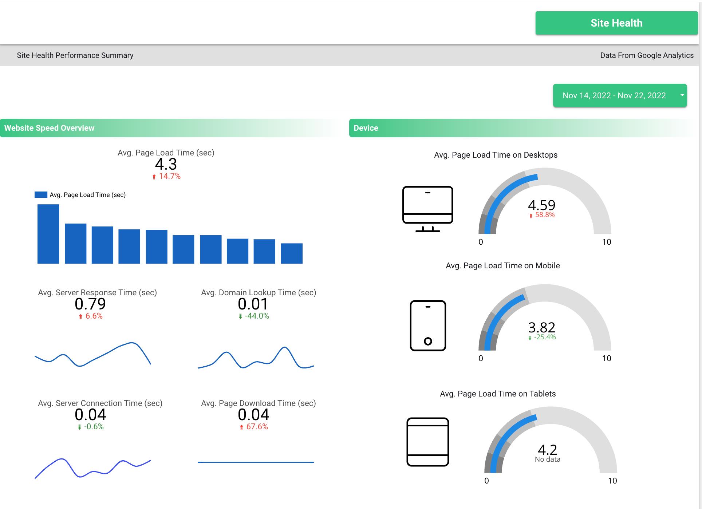Click the green Site Health button
Image resolution: width=702 pixels, height=509 pixels.
pyautogui.click(x=616, y=22)
